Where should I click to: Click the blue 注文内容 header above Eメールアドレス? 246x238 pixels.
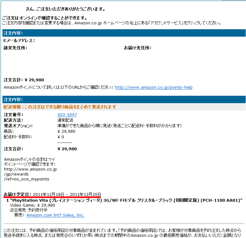point(13,33)
